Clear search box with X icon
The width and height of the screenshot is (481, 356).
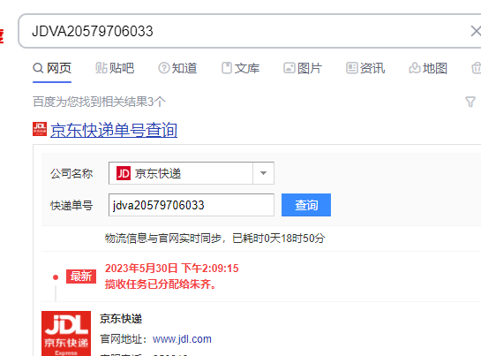(476, 31)
